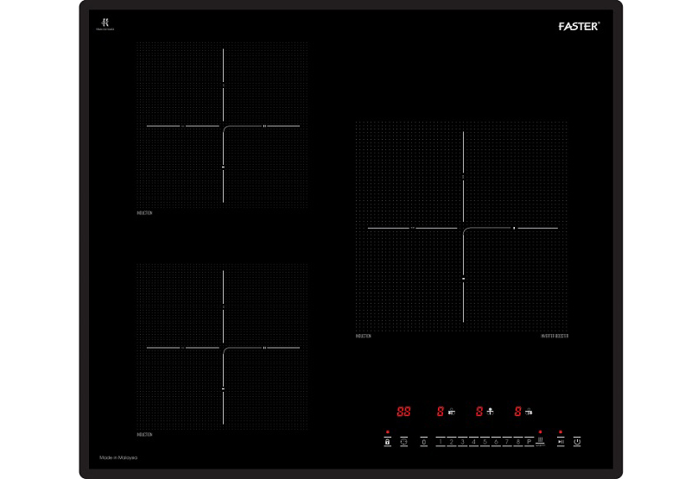691x479 pixels.
Task: Choose power level 8 on slider
Action: point(517,442)
